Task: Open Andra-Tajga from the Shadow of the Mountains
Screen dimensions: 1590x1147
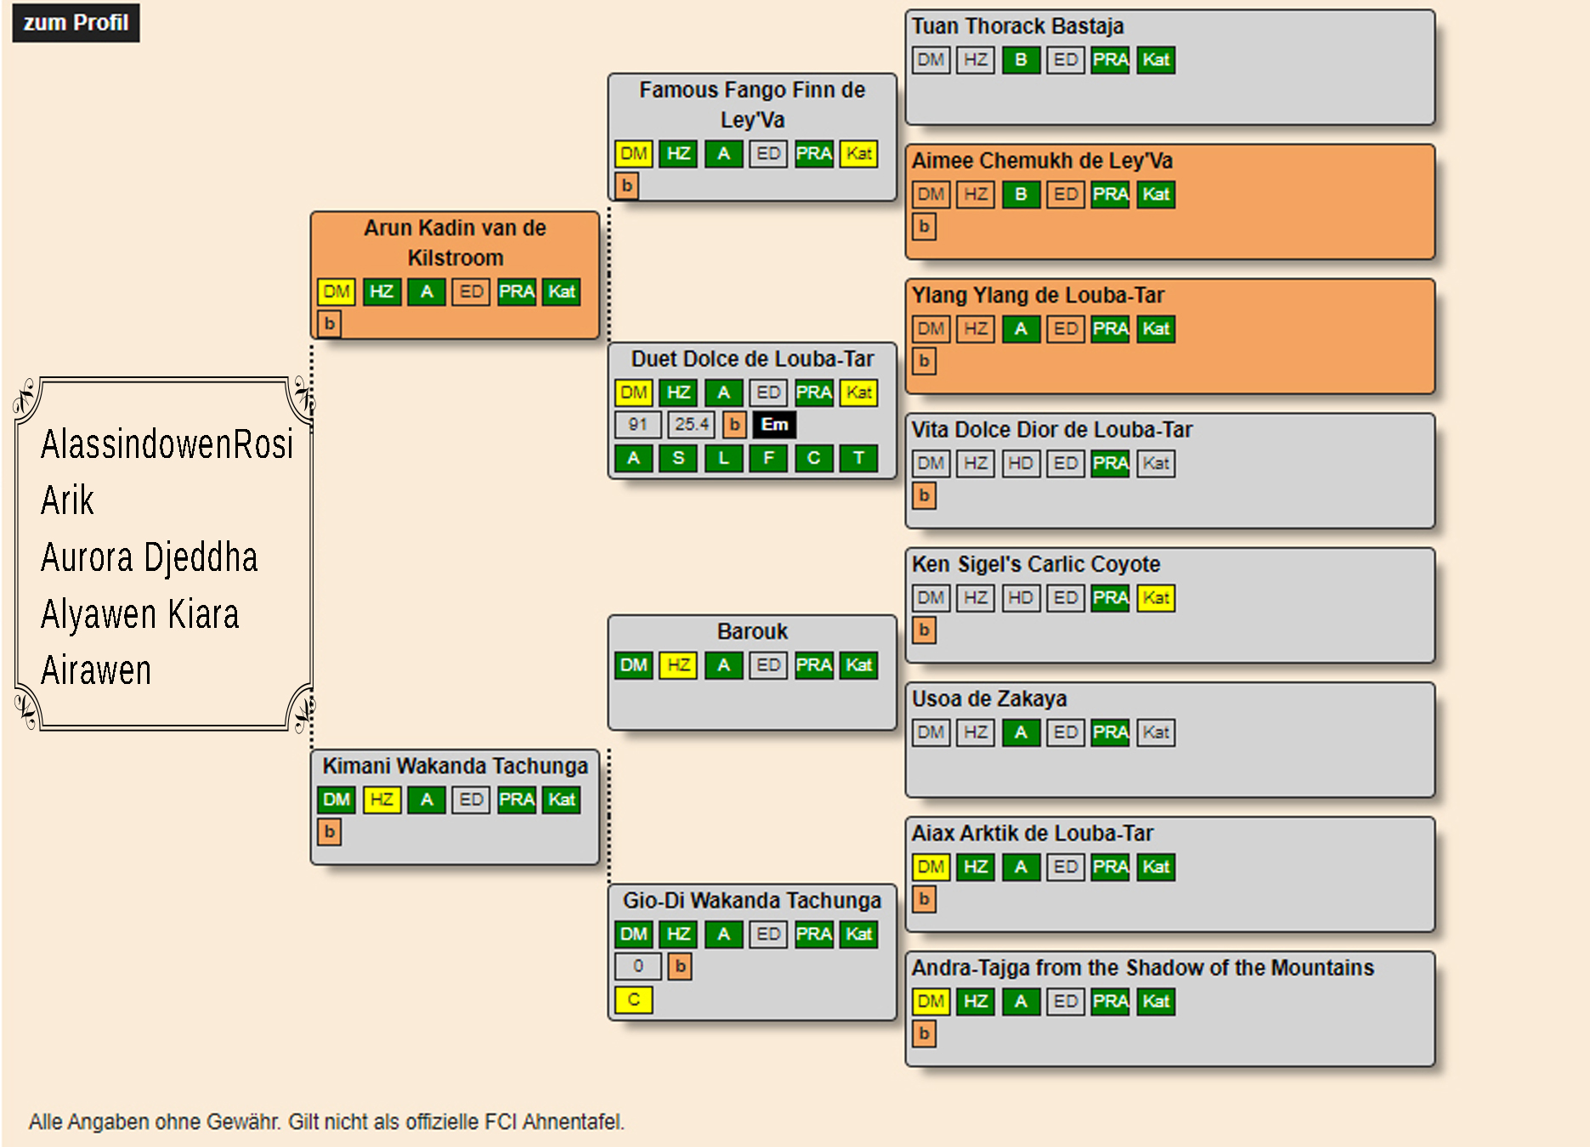Action: click(x=1142, y=968)
